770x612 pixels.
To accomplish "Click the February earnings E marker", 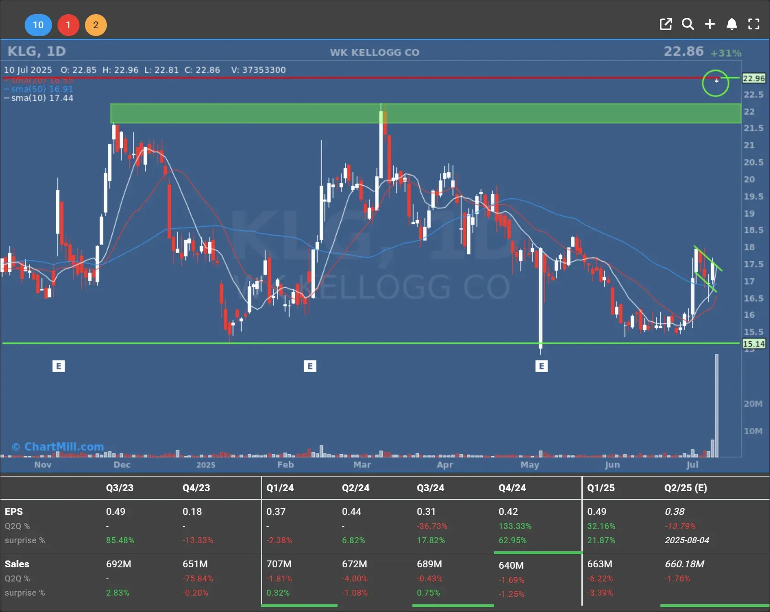I will point(310,366).
